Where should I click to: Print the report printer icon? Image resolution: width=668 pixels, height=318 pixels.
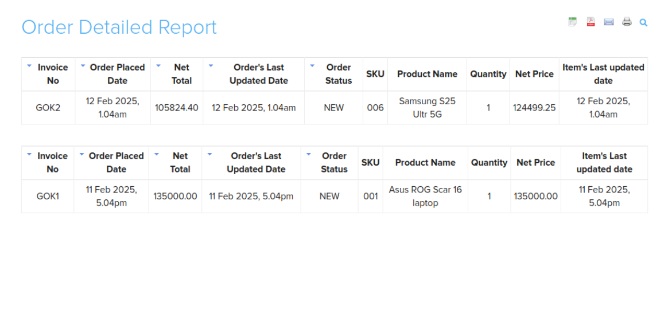point(627,22)
